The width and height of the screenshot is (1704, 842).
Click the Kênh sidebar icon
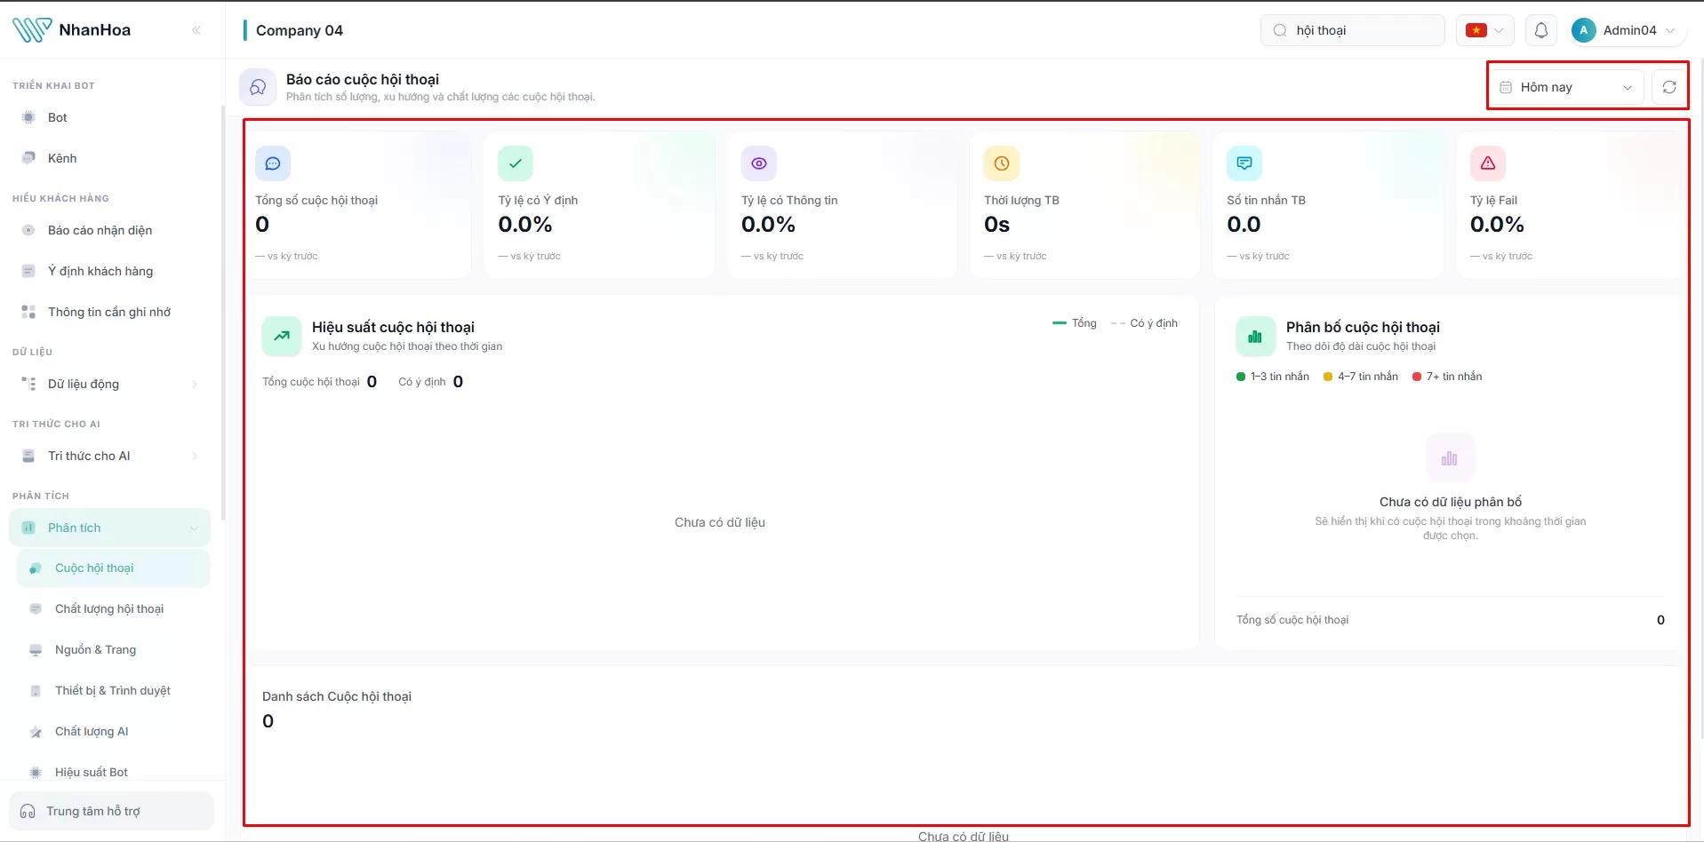tap(28, 158)
